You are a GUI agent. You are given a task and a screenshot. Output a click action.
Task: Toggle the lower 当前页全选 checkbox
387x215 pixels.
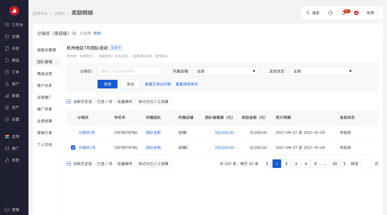(x=69, y=164)
